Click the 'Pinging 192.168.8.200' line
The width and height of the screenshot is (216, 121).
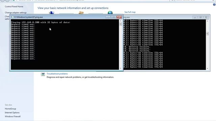(40, 22)
